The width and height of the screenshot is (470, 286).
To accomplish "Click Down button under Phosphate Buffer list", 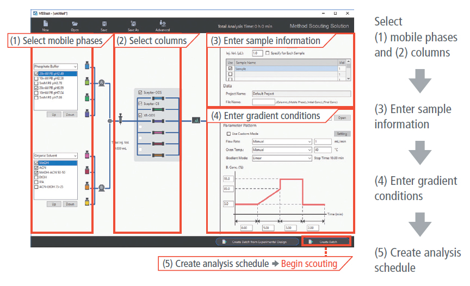I will pyautogui.click(x=70, y=114).
